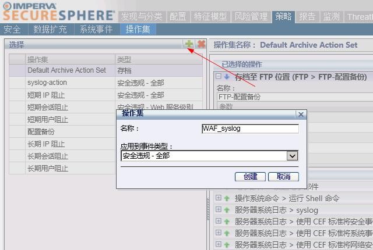Expand the Run Shell command action
373x250 pixels.
coord(219,198)
